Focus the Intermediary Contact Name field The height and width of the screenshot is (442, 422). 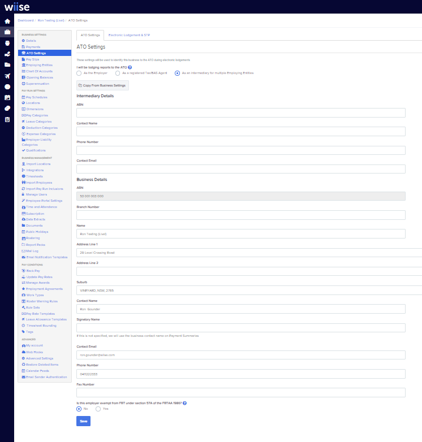241,131
